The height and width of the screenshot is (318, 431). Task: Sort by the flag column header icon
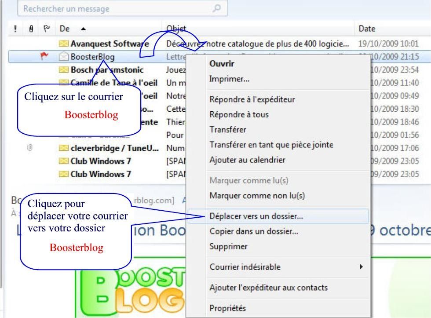click(45, 29)
